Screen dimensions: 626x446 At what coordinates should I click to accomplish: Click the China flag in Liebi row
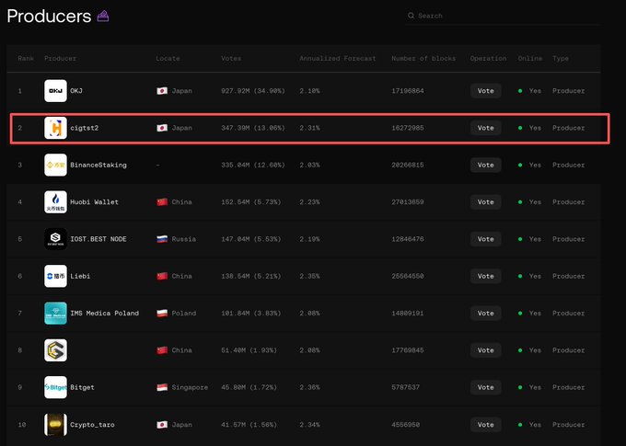(x=162, y=276)
